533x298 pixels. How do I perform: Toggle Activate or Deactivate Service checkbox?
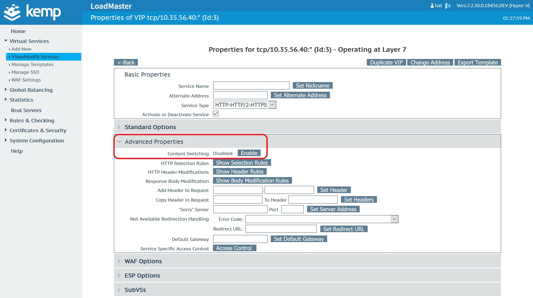[x=216, y=114]
